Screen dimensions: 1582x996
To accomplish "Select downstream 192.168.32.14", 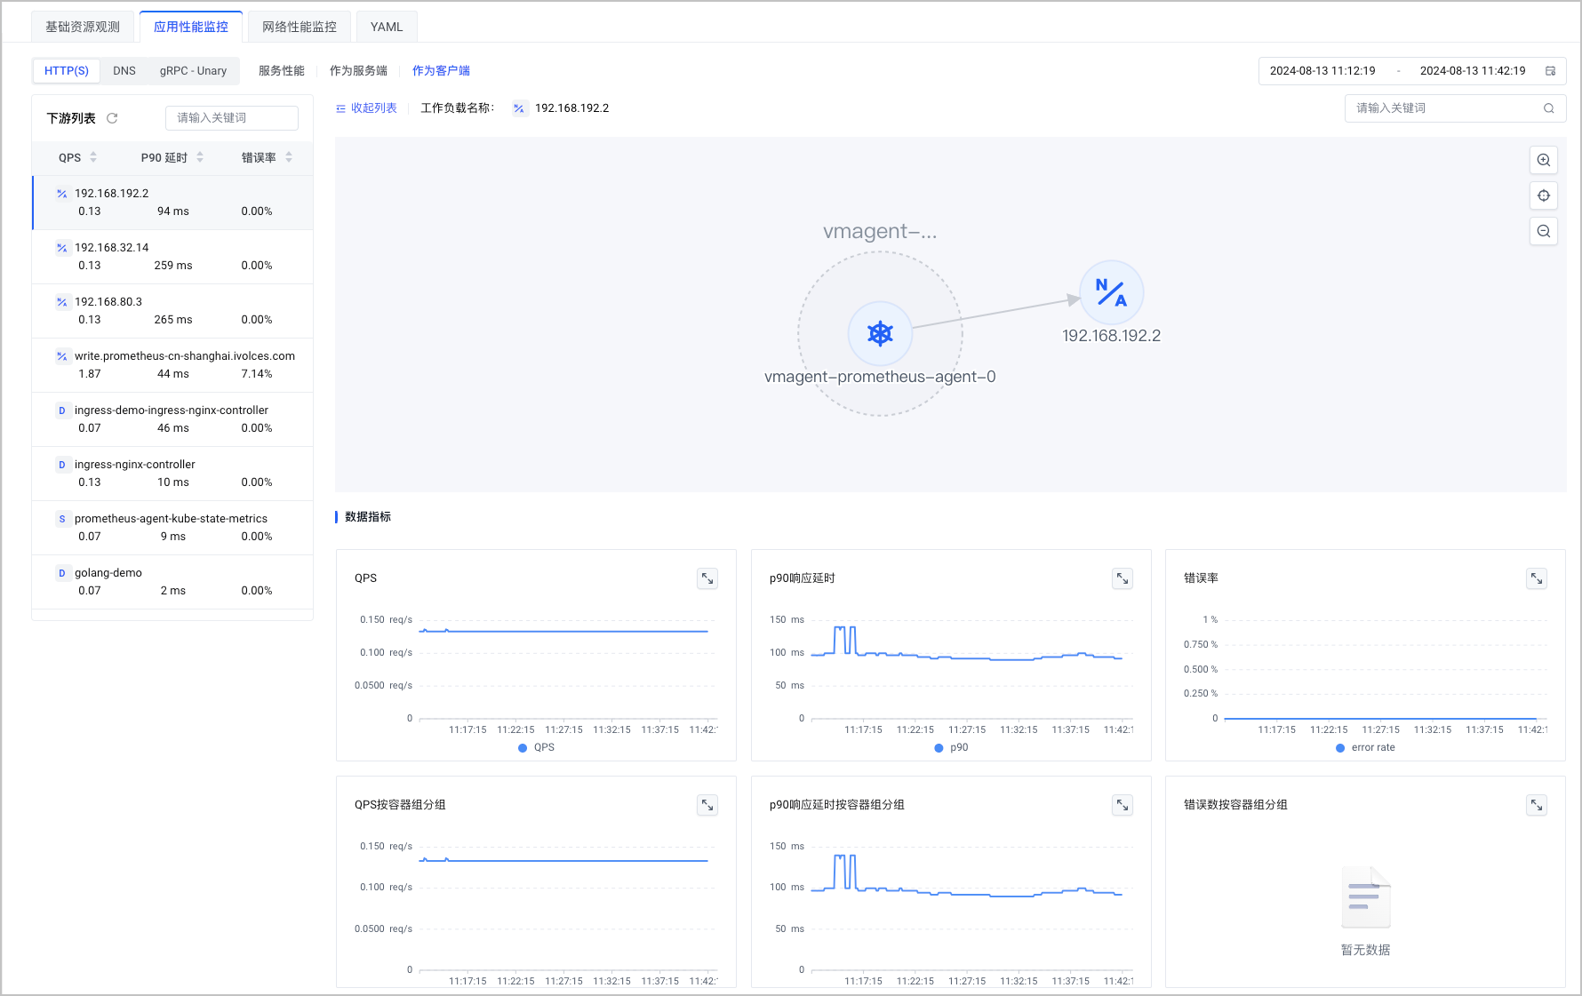I will (x=172, y=257).
